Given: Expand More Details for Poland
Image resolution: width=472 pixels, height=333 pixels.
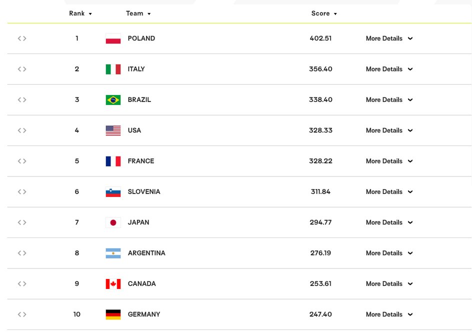Looking at the screenshot, I should (389, 38).
